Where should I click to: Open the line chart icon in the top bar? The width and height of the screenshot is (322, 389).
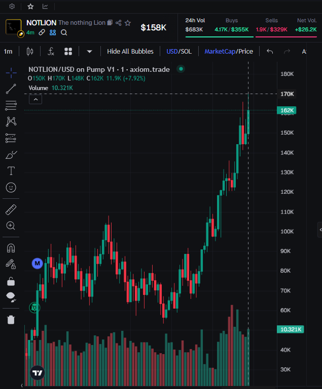[45, 7]
